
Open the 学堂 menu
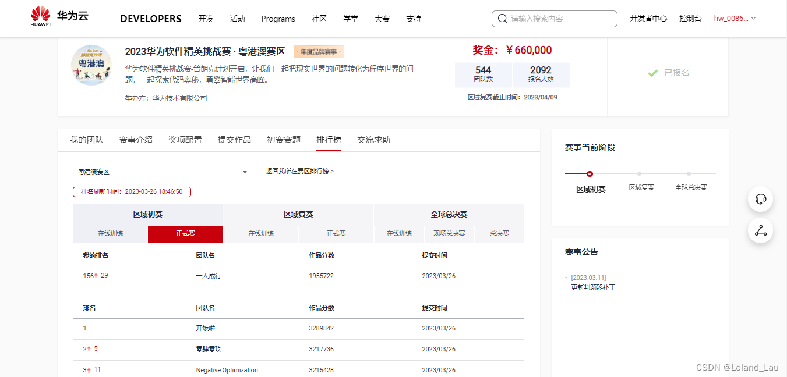tap(351, 19)
